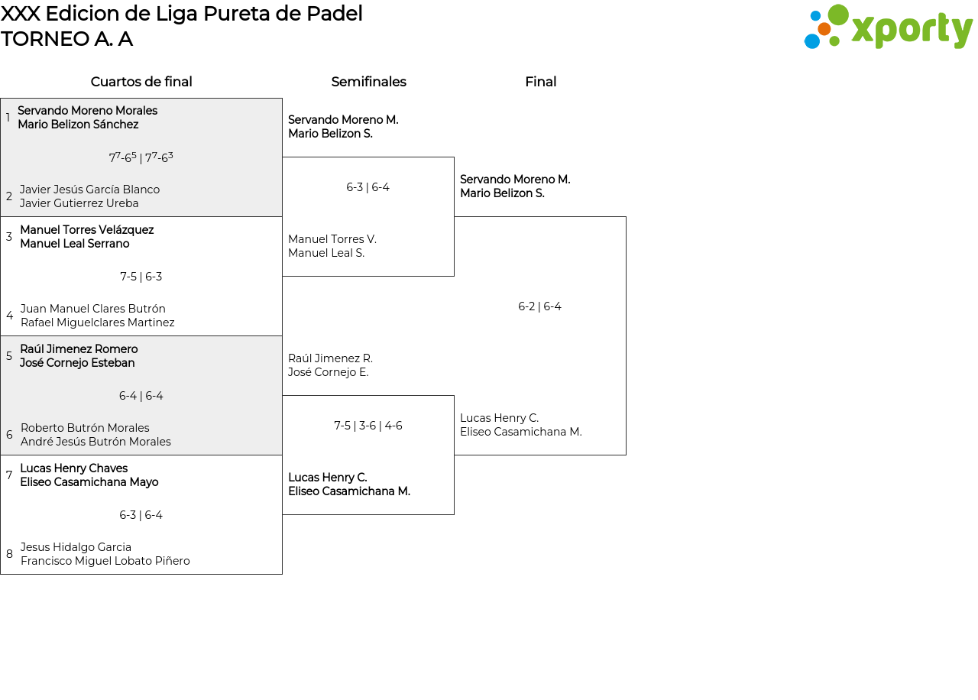Click the Final column heading
This screenshot has width=978, height=700.
coord(540,82)
